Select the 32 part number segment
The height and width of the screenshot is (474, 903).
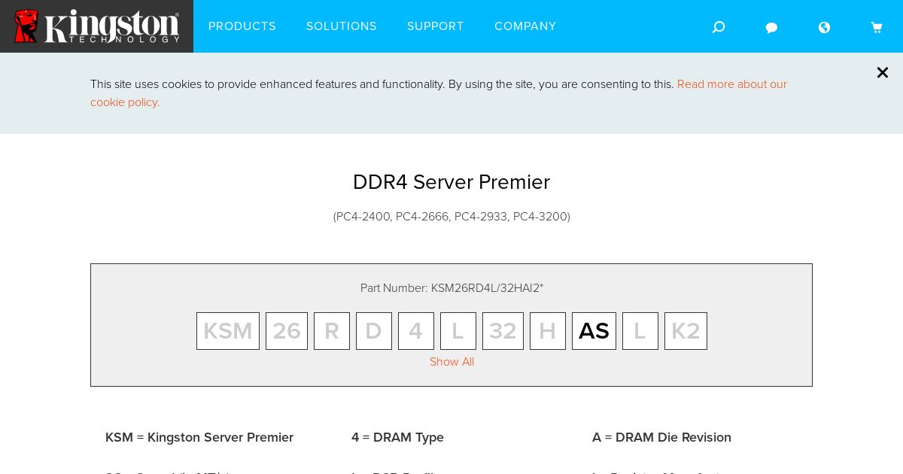click(x=503, y=331)
